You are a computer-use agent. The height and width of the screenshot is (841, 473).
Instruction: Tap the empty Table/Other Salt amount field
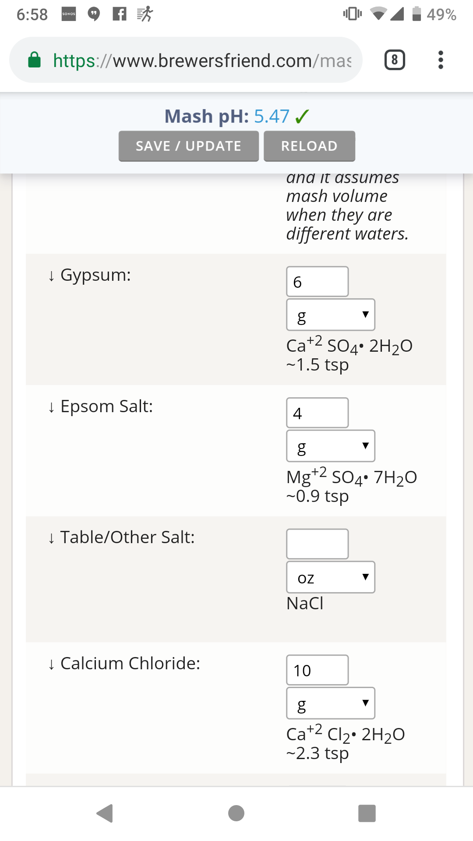tap(317, 544)
